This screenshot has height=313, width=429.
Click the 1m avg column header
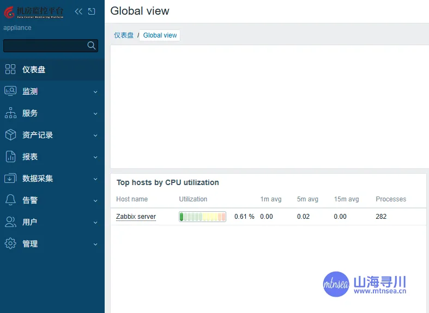[271, 199]
